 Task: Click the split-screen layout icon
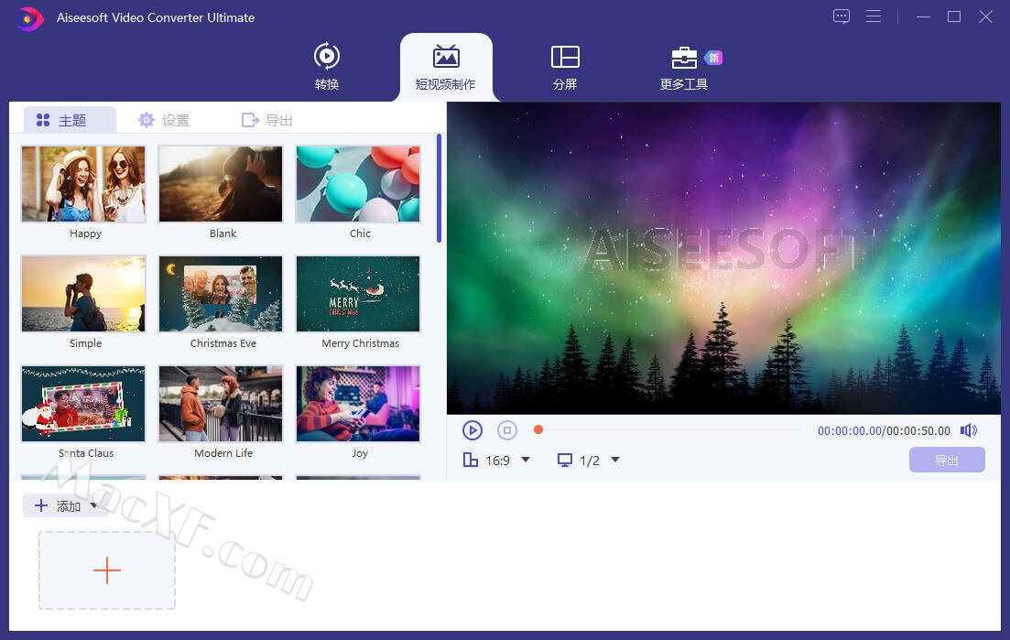click(x=566, y=57)
